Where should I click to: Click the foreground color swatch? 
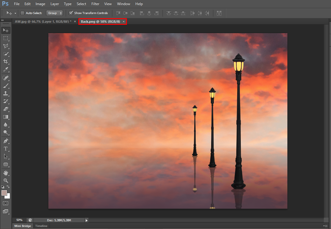pyautogui.click(x=4, y=193)
